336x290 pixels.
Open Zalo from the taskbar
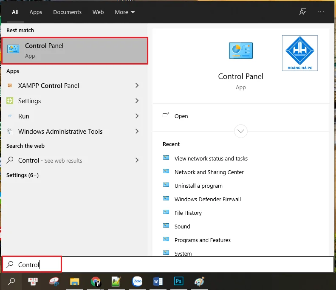[137, 281]
